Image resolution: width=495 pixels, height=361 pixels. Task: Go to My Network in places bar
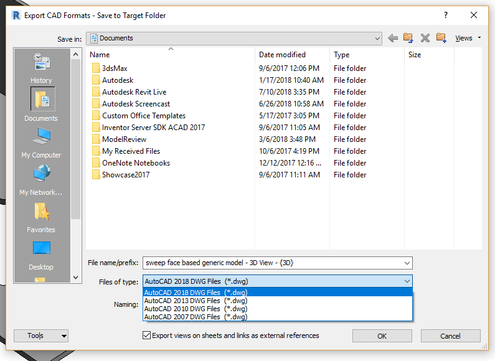pyautogui.click(x=41, y=180)
